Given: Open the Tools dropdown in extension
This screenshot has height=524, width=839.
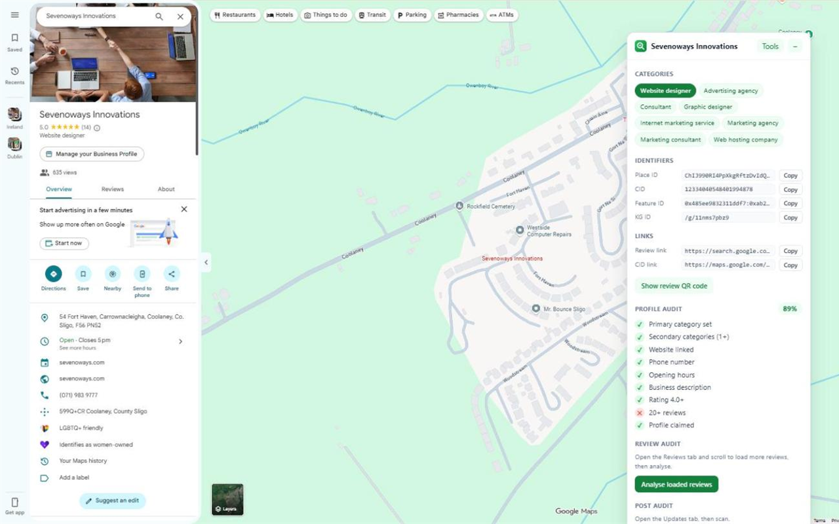Looking at the screenshot, I should [770, 47].
